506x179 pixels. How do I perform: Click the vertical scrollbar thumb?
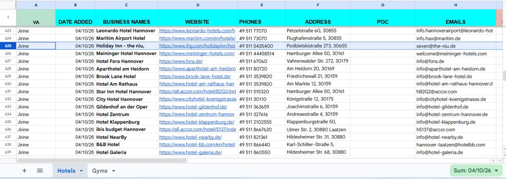(x=504, y=76)
